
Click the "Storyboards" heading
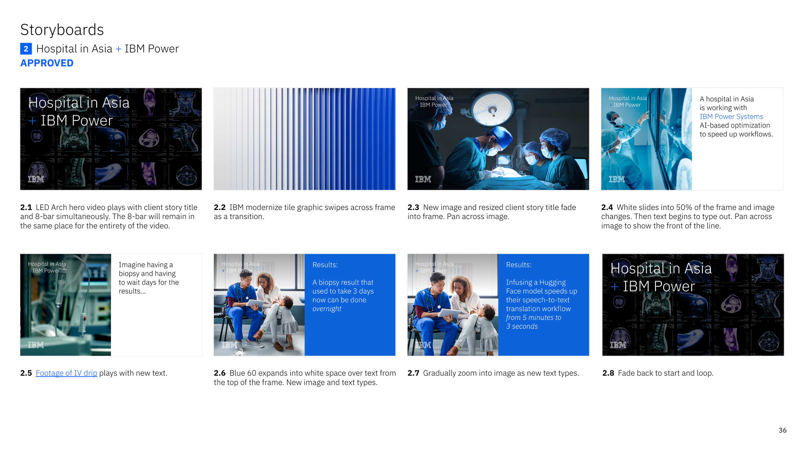(x=62, y=30)
